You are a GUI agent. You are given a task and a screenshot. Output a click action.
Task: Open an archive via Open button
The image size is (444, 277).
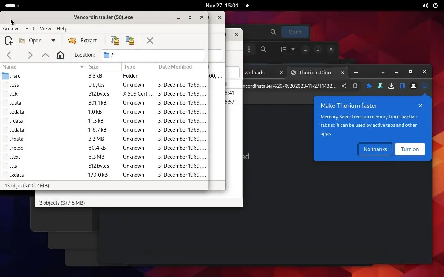(x=31, y=41)
